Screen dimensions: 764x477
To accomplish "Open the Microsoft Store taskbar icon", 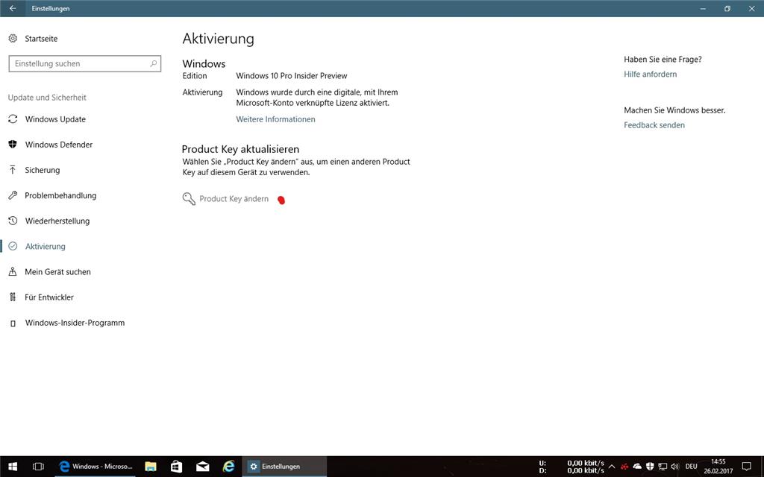I will point(176,467).
